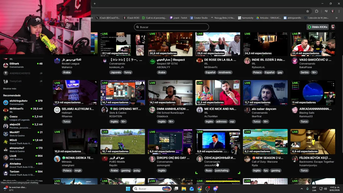Open ElShark's avatar in sidebar
Image resolution: width=343 pixels, height=193 pixels.
click(x=6, y=65)
